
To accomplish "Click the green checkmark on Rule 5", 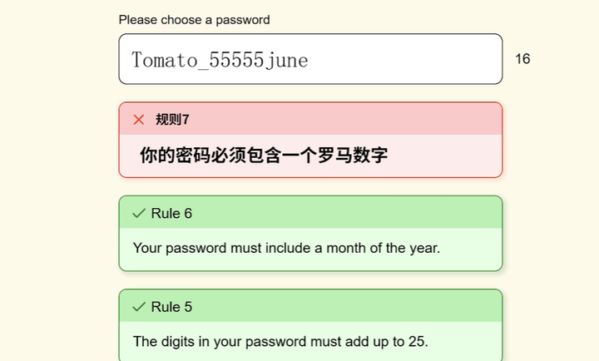I will coord(139,307).
